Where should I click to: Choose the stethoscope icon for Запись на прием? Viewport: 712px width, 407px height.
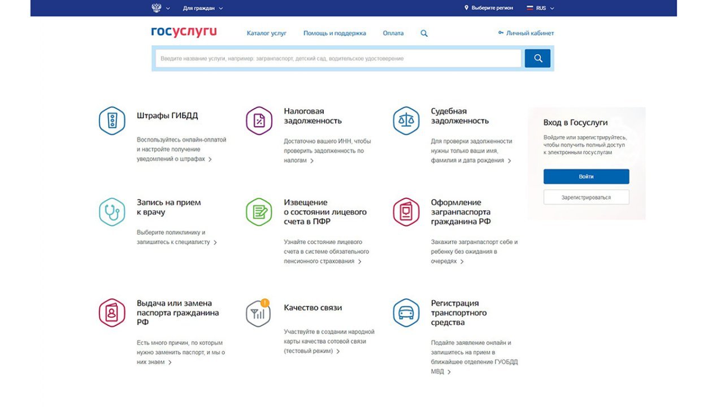click(x=112, y=212)
